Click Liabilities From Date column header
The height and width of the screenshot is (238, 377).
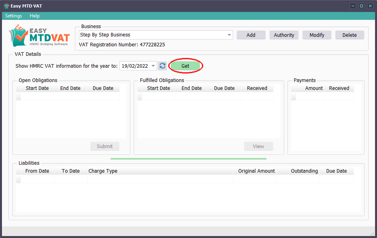(37, 171)
